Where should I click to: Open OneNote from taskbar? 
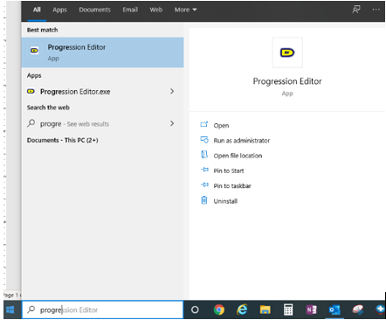pos(311,310)
